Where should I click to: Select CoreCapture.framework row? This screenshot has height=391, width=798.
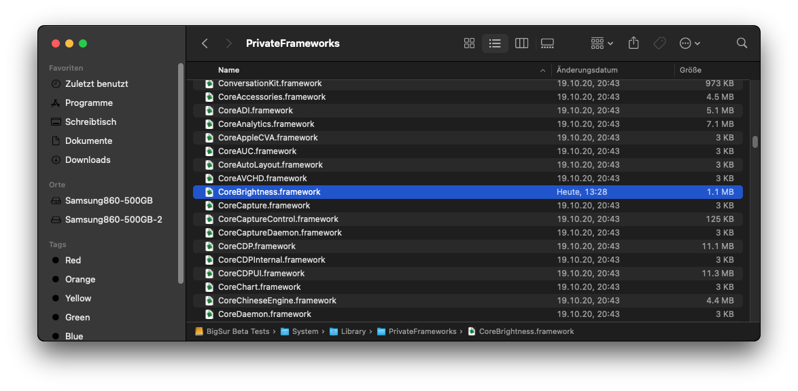tap(468, 206)
